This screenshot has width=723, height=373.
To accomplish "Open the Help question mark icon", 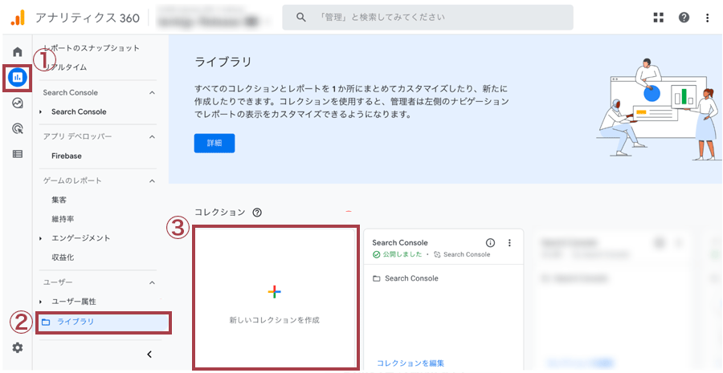I will 684,18.
